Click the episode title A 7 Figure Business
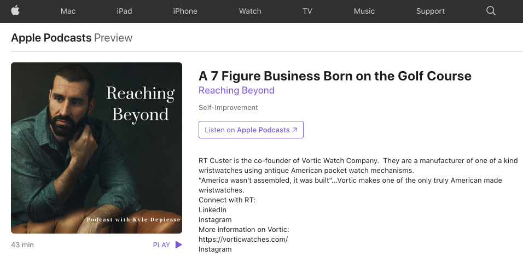 point(335,76)
